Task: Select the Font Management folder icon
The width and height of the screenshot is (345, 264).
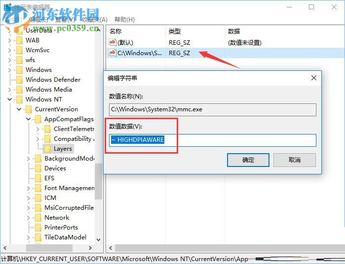Action: (38, 188)
